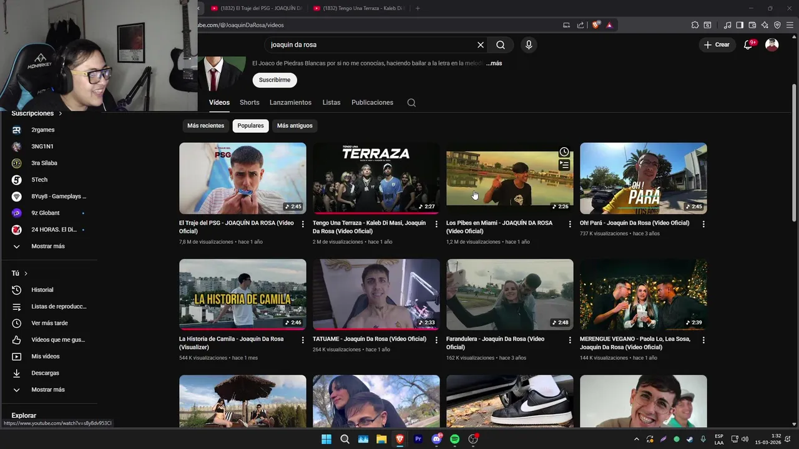
Task: Click the magnifier search button
Action: click(x=501, y=45)
